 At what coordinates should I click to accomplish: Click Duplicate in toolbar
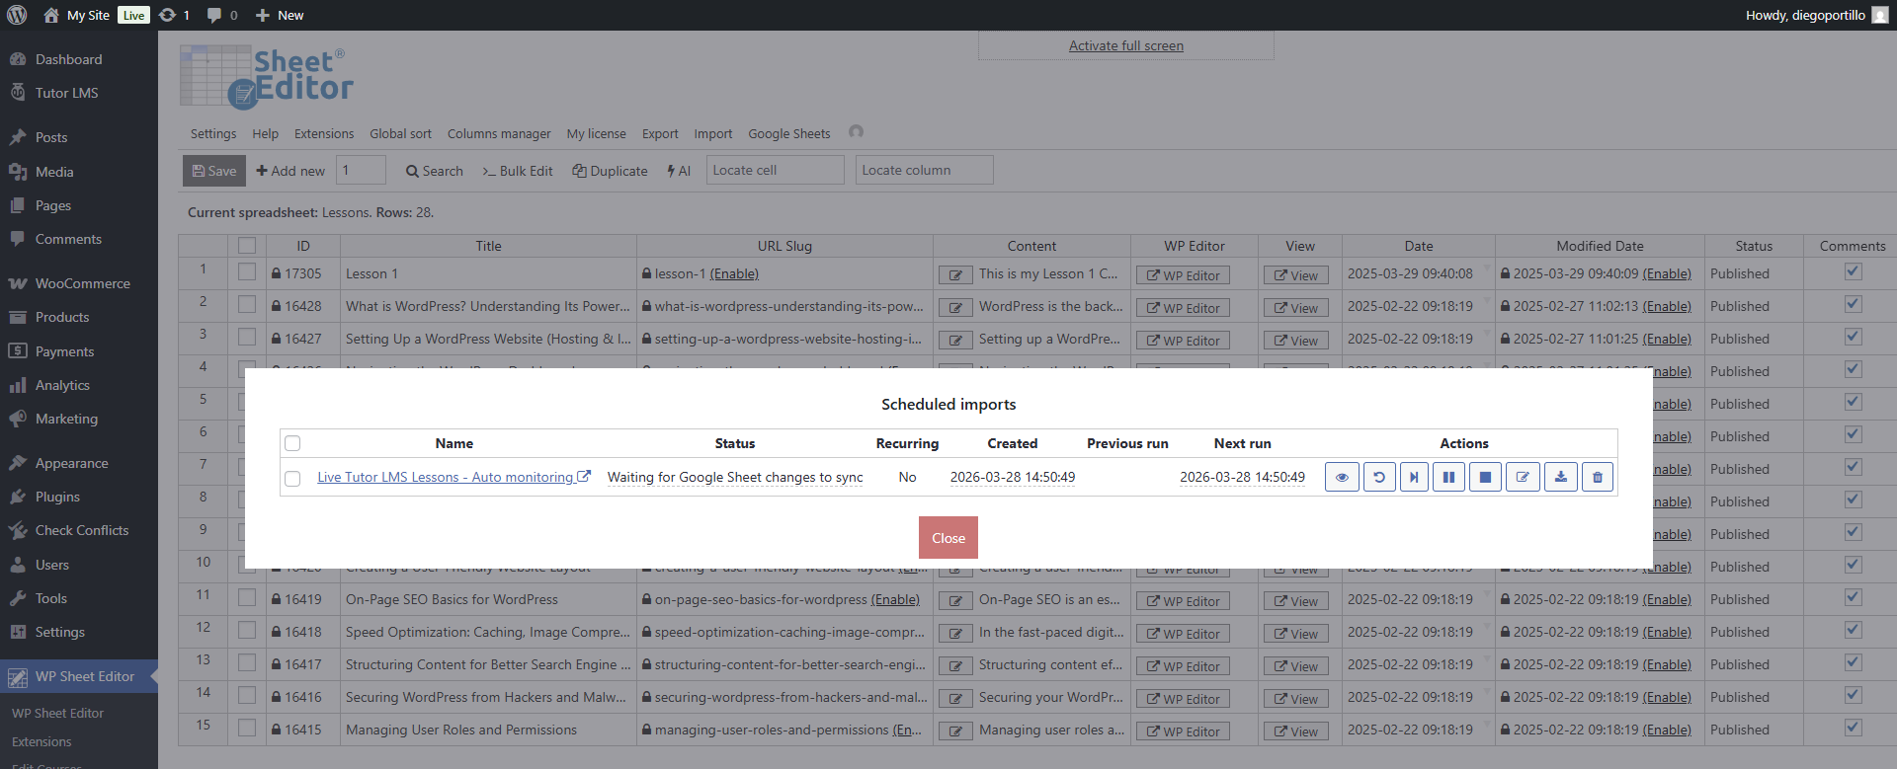point(610,171)
